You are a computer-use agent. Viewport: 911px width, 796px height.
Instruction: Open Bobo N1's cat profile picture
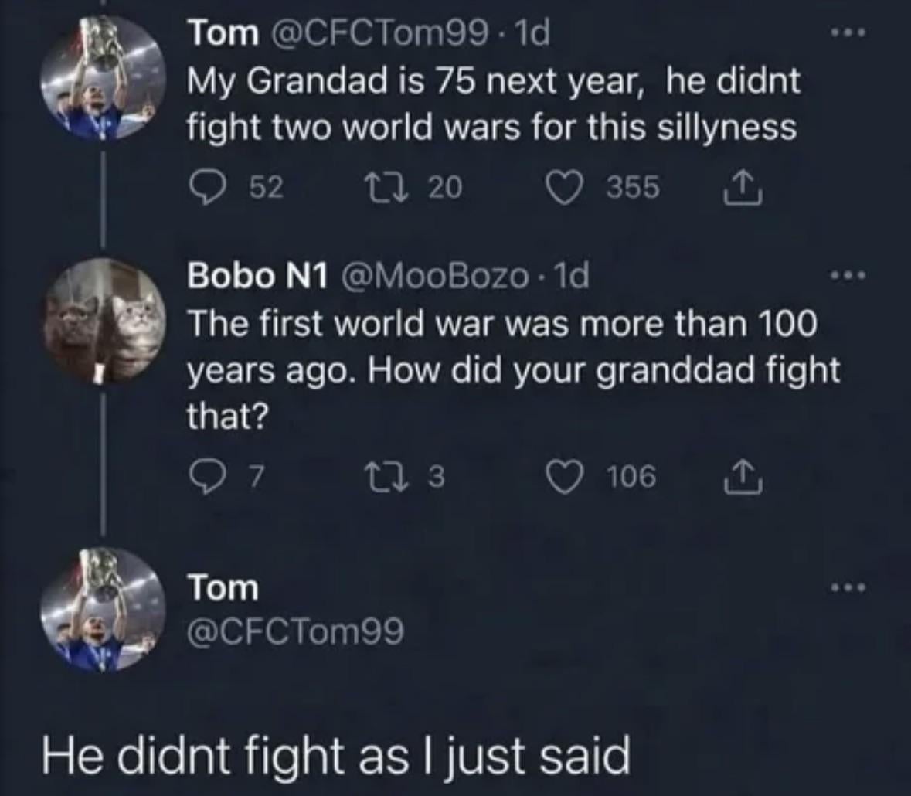(104, 321)
